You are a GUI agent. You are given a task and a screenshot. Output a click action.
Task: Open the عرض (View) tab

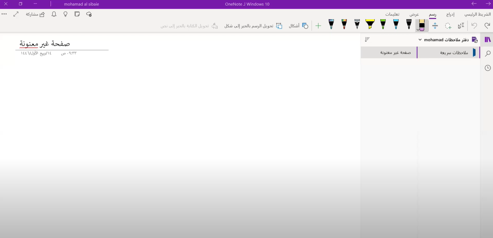click(x=414, y=14)
